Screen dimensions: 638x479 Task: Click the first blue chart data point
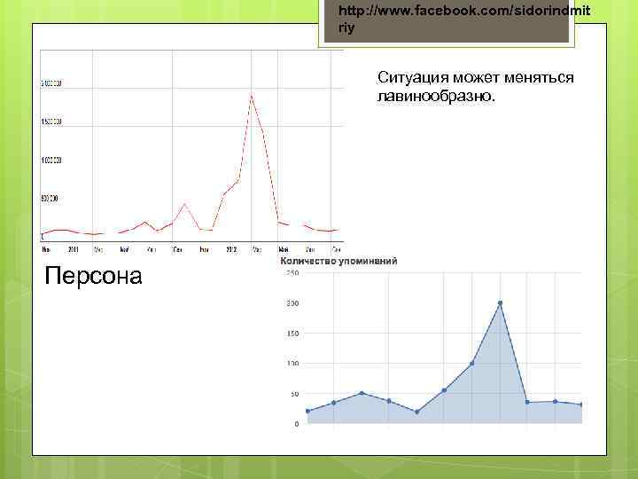pyautogui.click(x=308, y=411)
